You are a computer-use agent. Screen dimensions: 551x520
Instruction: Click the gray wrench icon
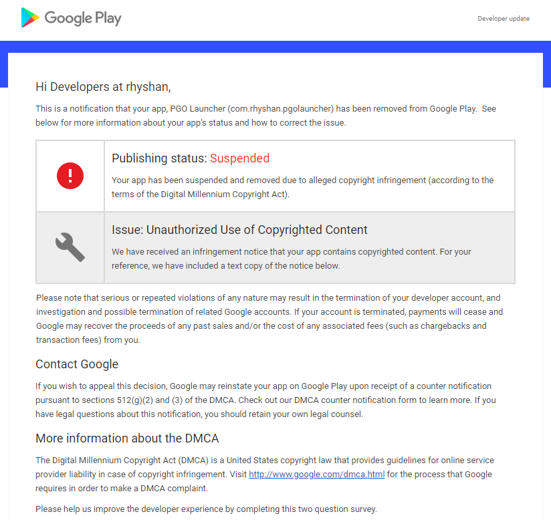click(x=70, y=247)
